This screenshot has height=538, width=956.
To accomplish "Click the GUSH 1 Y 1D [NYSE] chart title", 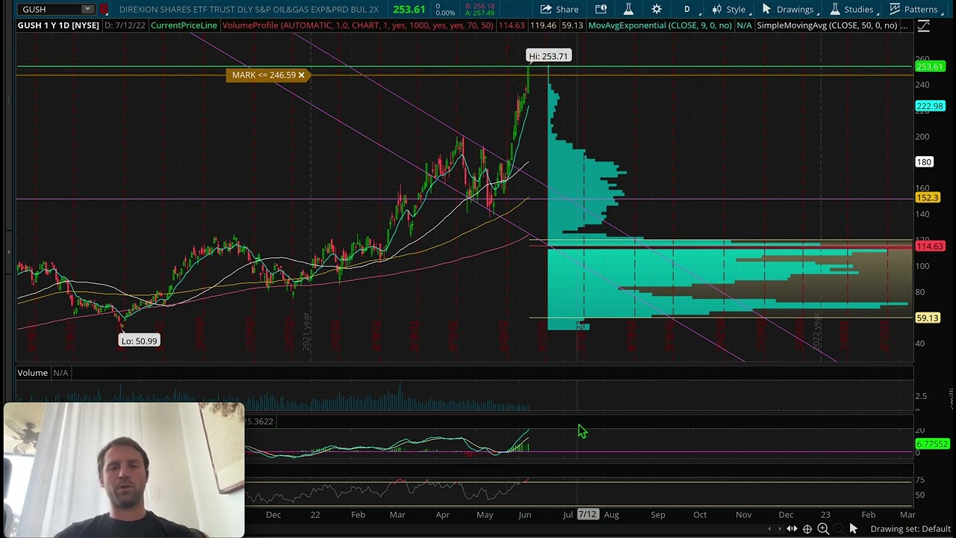I will (x=58, y=25).
